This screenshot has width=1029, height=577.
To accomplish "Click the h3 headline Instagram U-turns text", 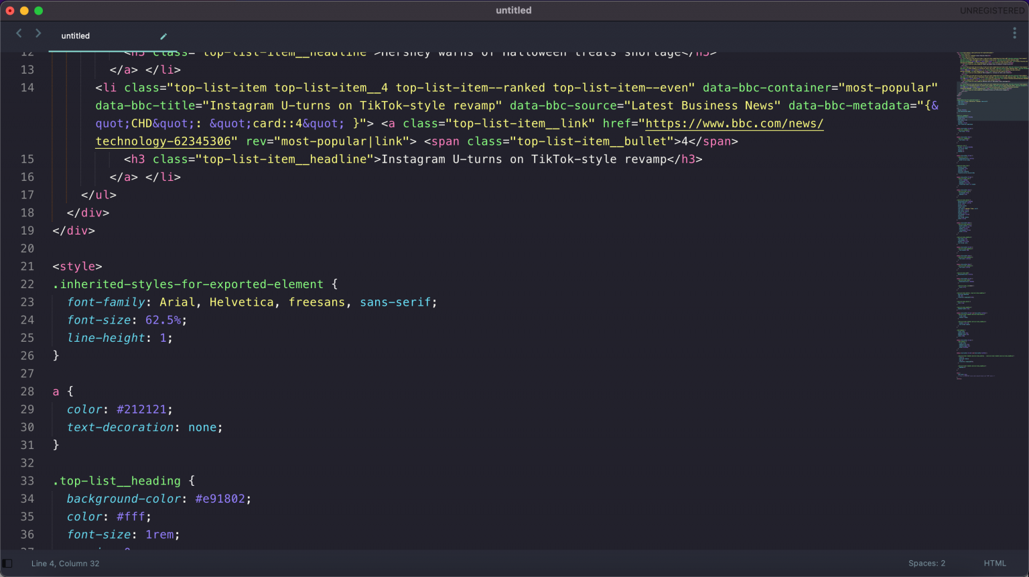I will click(x=524, y=159).
